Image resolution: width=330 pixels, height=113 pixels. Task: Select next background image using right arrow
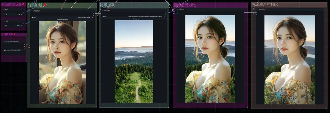[x=164, y=17]
